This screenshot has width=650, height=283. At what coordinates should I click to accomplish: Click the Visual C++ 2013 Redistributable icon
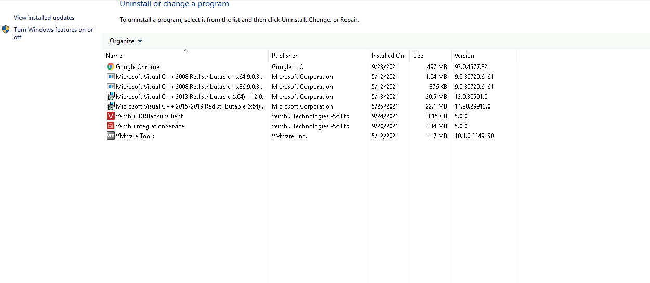coord(110,97)
